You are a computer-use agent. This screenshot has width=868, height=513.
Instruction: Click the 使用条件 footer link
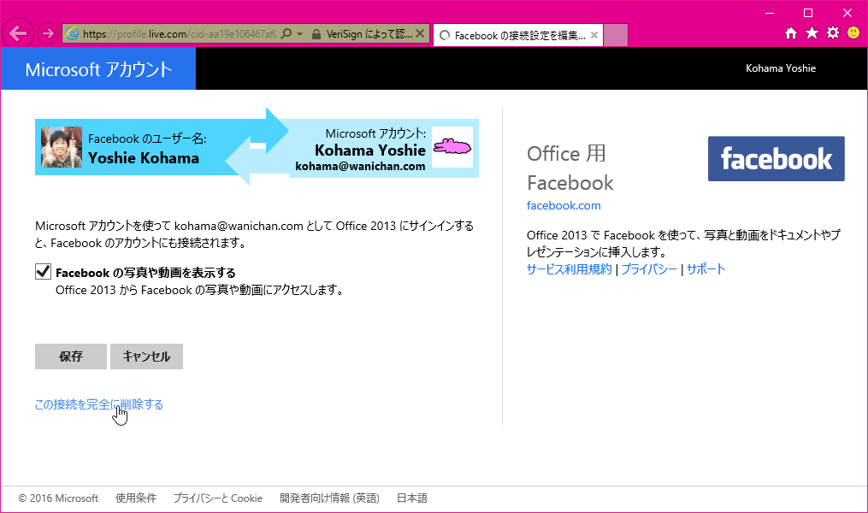[136, 498]
